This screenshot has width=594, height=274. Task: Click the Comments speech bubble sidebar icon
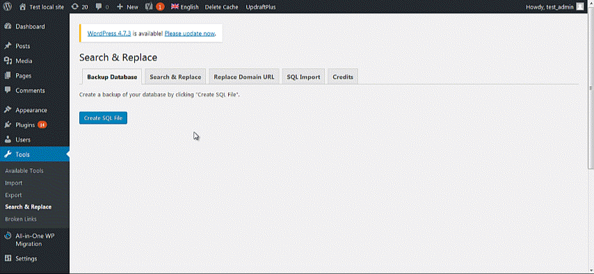7,90
